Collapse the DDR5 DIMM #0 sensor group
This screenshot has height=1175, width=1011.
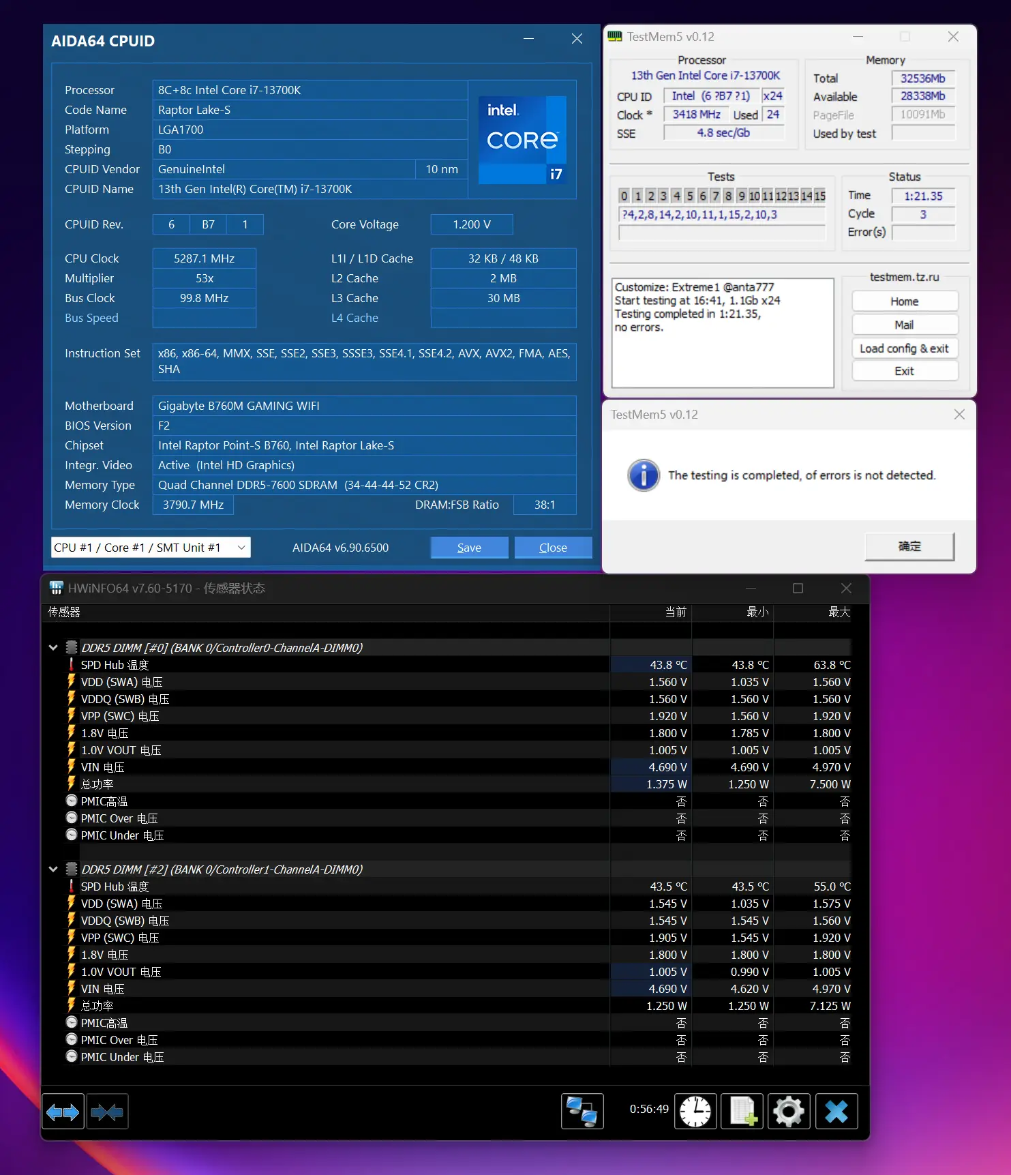[53, 647]
